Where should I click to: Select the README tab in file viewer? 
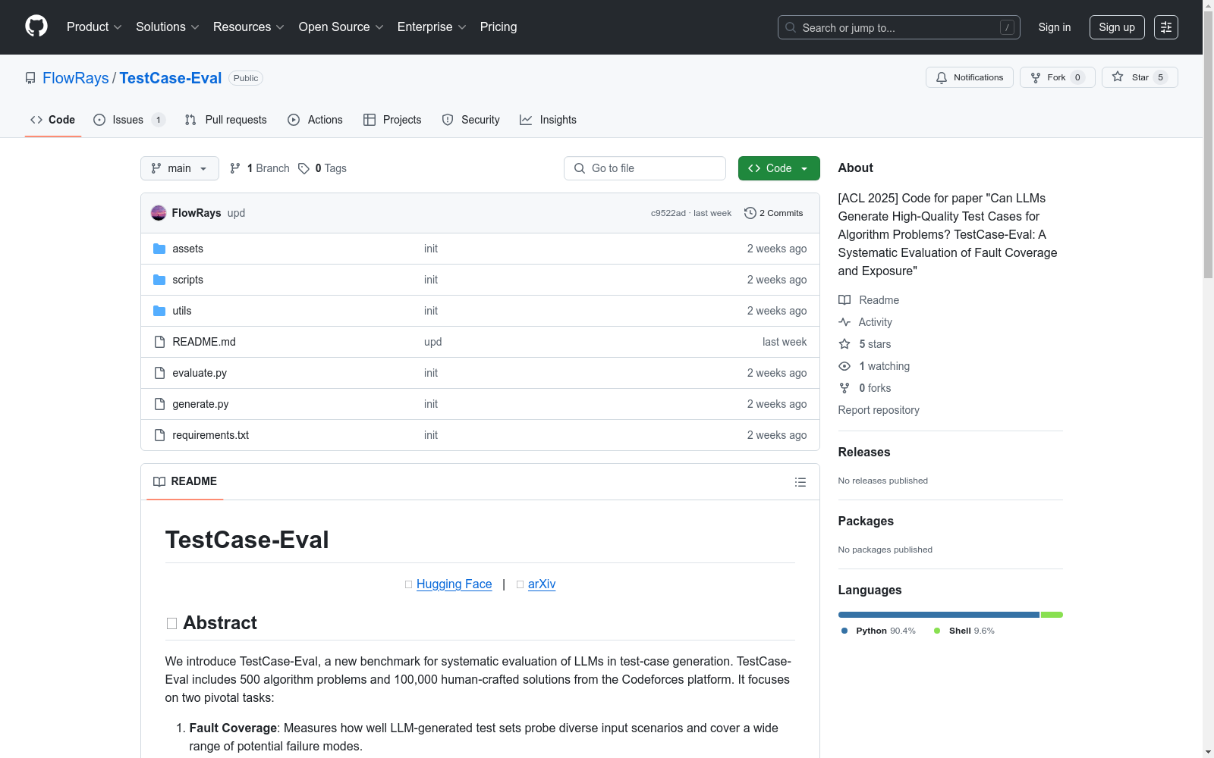tap(185, 481)
